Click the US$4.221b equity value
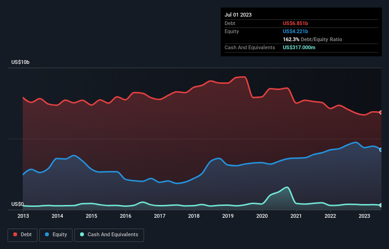 295,31
